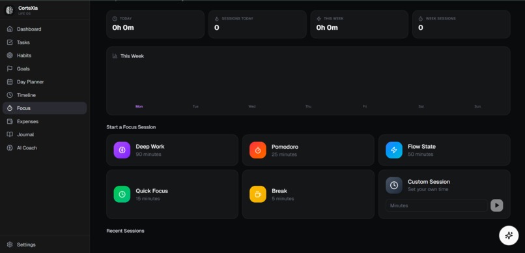Screen dimensions: 525x253
Task: Click the flame icon in Sessions Today card
Action: coord(217,19)
